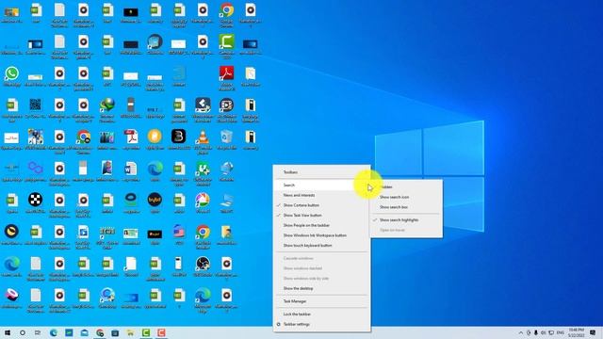Choose Show search box option

tap(406, 207)
